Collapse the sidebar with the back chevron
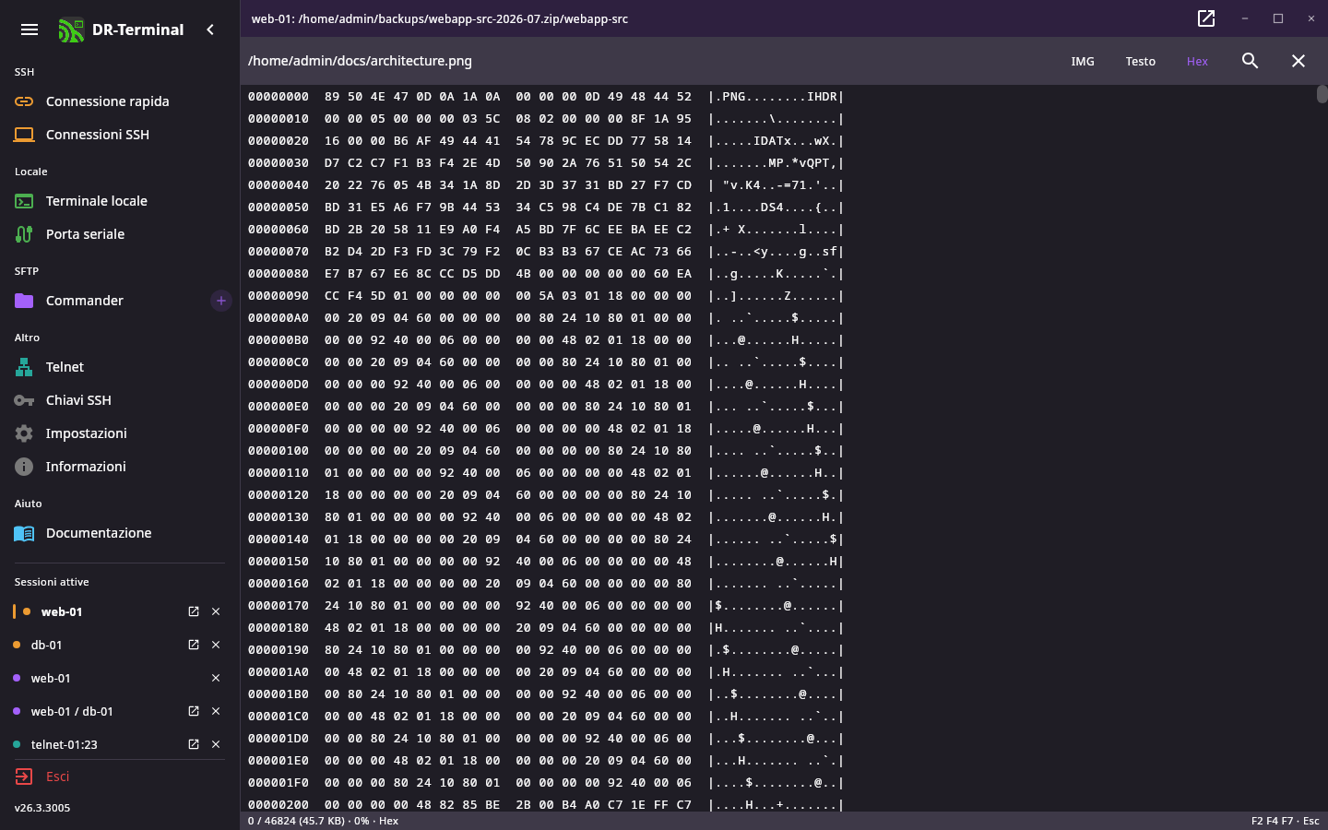 point(210,30)
